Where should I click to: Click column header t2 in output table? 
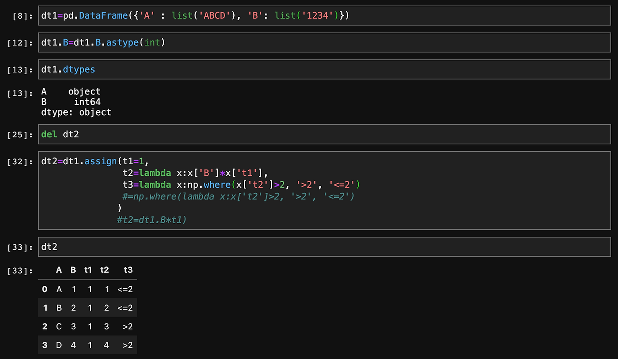pyautogui.click(x=104, y=270)
